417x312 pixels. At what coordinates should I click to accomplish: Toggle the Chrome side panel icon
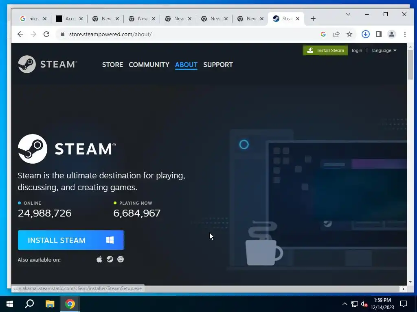[x=378, y=34]
